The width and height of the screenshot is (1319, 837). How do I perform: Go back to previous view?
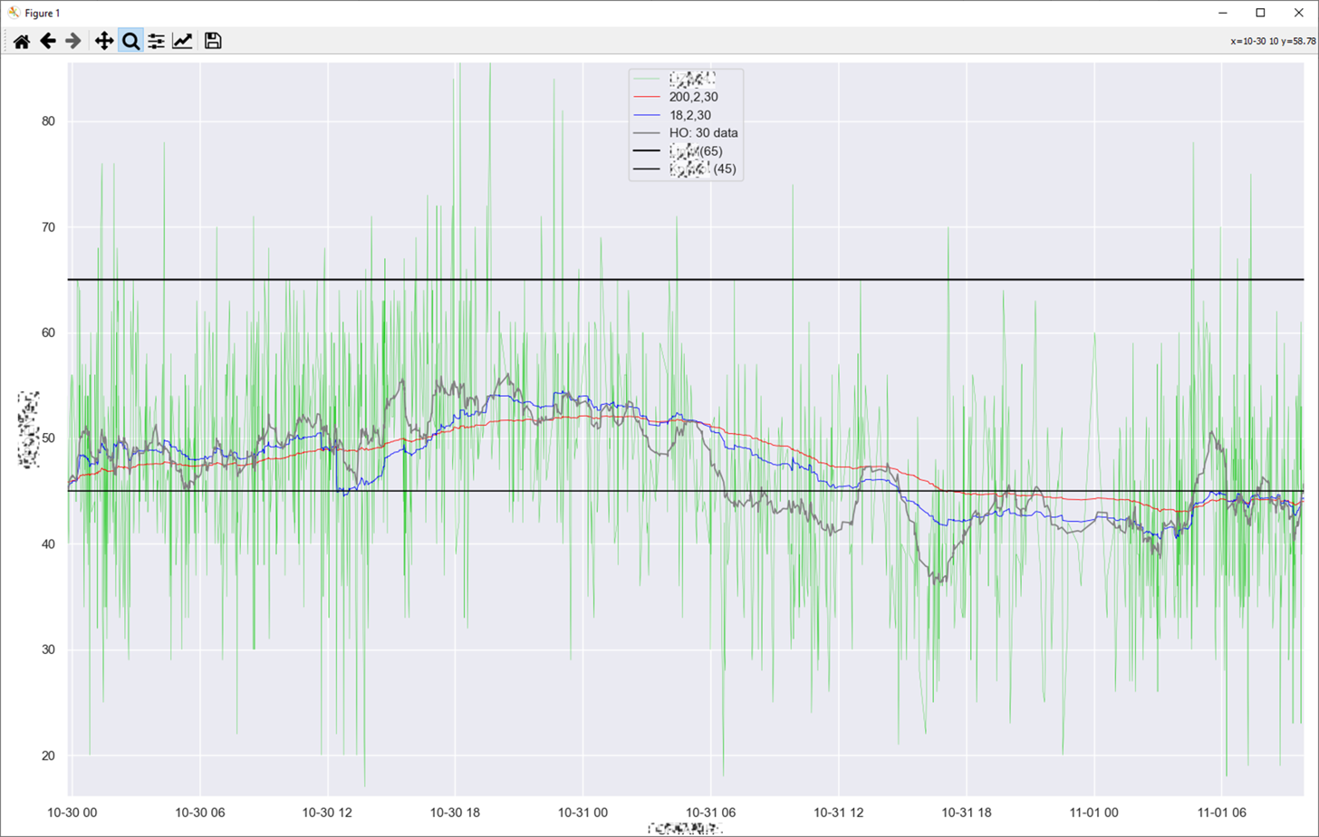point(48,41)
